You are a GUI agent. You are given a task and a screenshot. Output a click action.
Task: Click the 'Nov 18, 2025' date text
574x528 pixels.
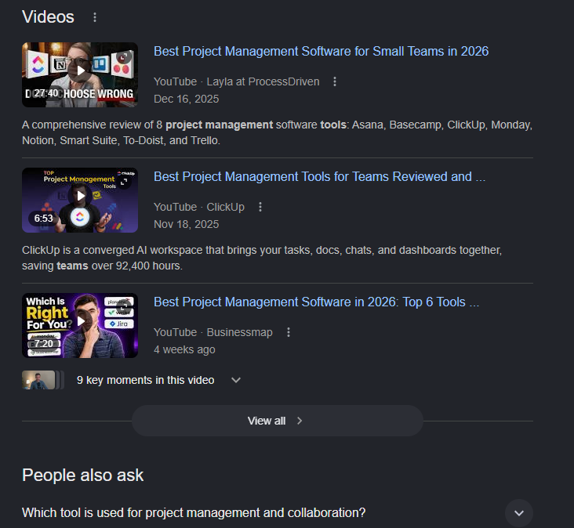pos(187,224)
